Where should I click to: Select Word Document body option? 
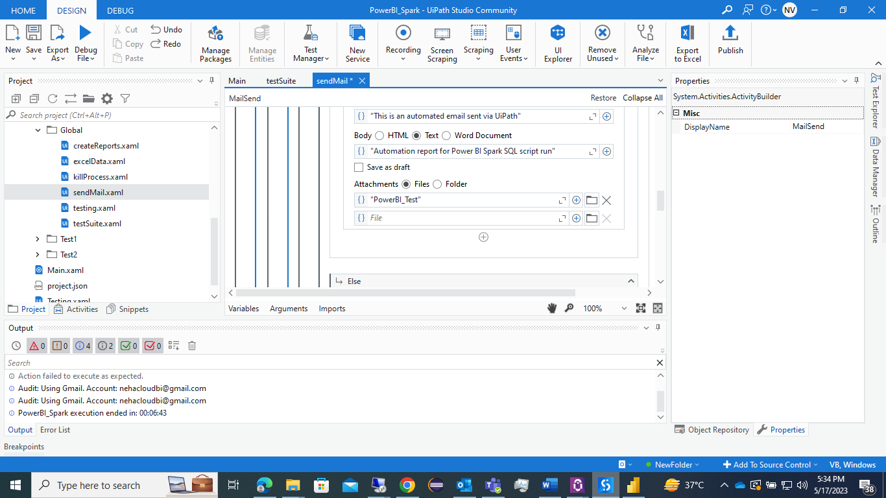point(446,136)
